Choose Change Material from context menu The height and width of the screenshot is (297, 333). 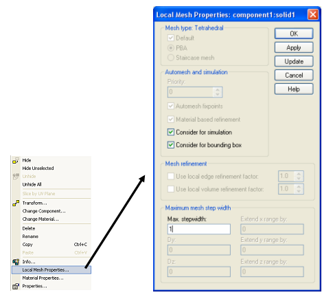[x=41, y=219]
